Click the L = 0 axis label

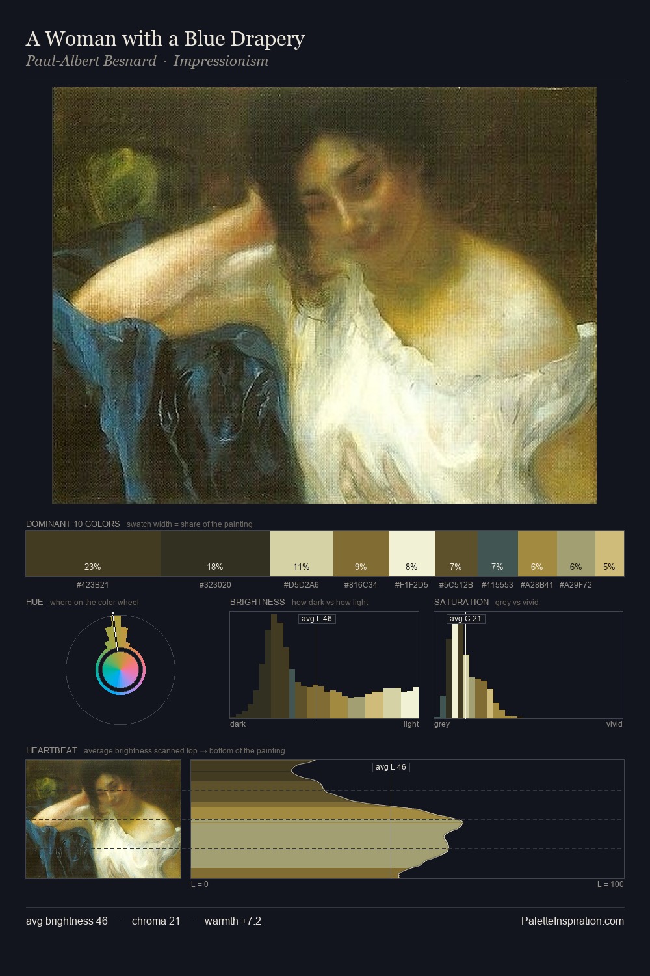[200, 884]
